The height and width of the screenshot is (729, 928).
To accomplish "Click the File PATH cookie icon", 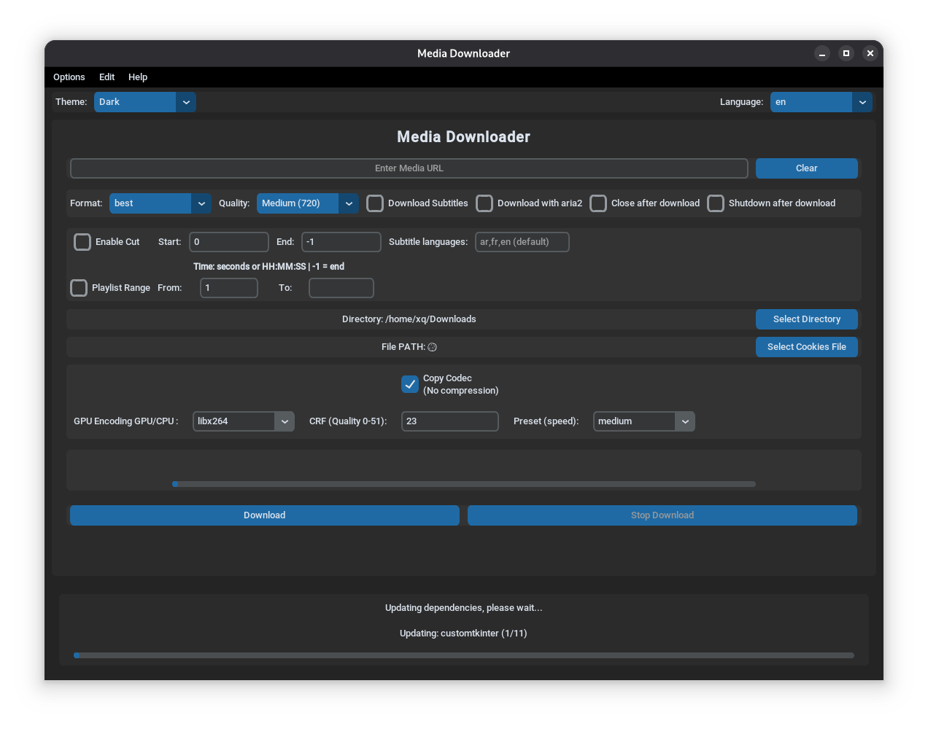I will 433,347.
